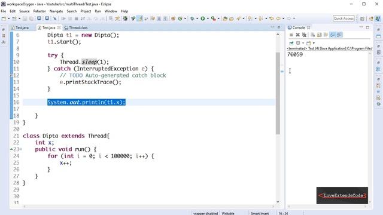The image size is (383, 215).
Task: Click Back navigation arrow icon
Action: (278, 19)
